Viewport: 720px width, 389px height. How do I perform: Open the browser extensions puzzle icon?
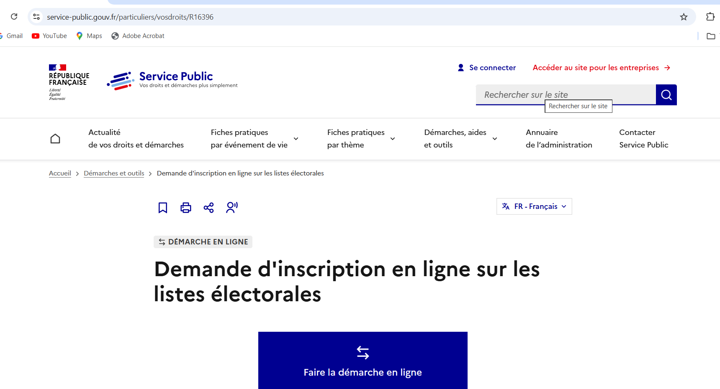click(710, 17)
